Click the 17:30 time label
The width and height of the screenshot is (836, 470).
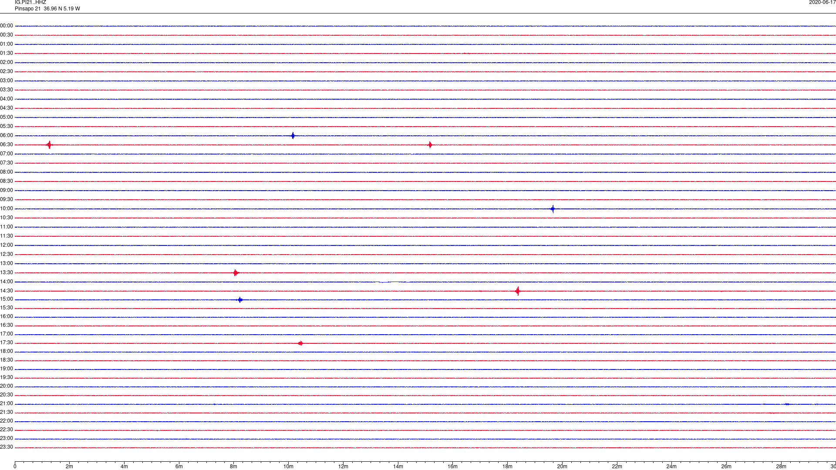coord(7,342)
